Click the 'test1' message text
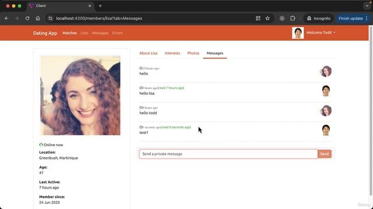The height and width of the screenshot is (209, 373). [144, 133]
